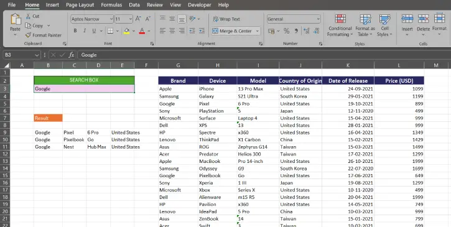Align text left
451x227 pixels.
click(x=162, y=30)
